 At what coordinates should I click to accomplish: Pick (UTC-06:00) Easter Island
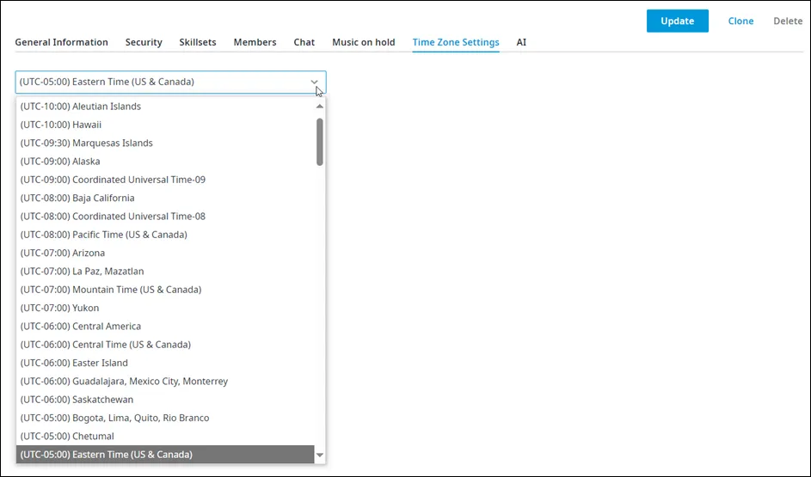click(165, 364)
